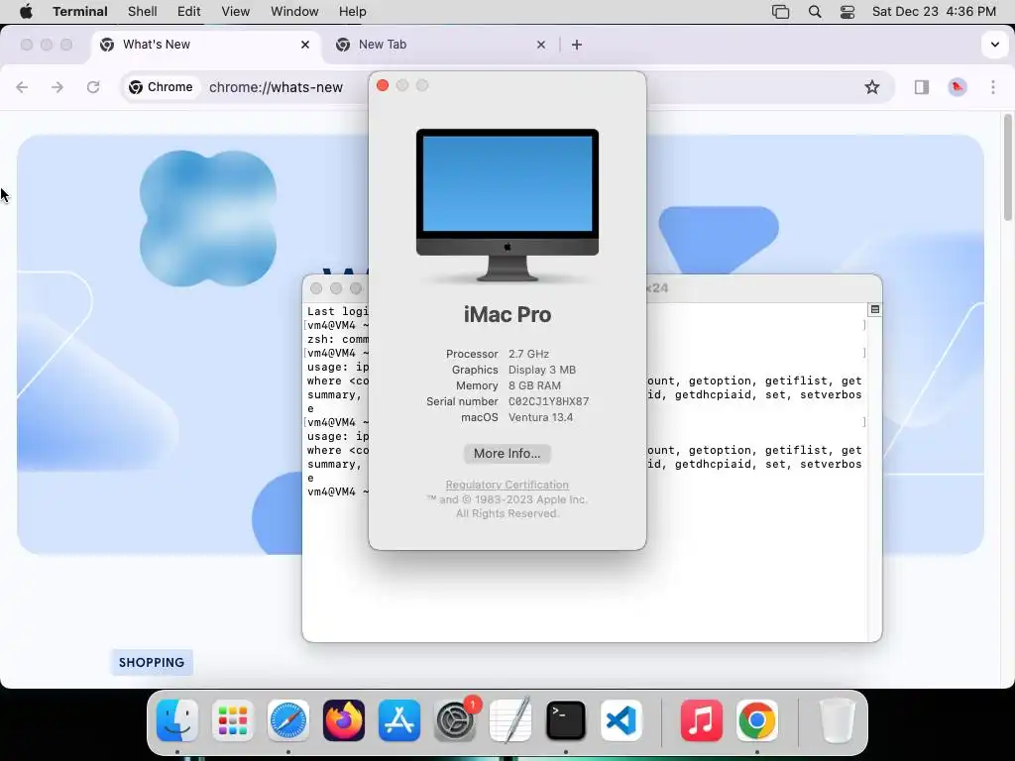Open Firefox from the Dock

[344, 720]
